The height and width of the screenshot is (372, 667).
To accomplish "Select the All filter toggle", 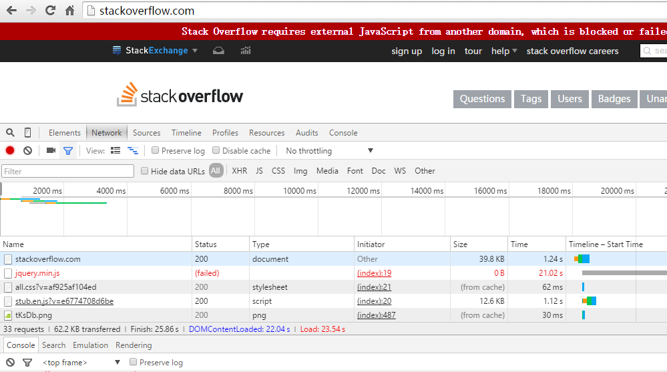I will [x=216, y=171].
